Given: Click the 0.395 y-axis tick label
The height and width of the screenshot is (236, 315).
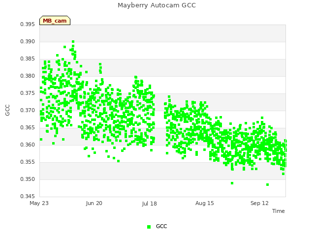Looking at the screenshot, I should (x=28, y=24).
